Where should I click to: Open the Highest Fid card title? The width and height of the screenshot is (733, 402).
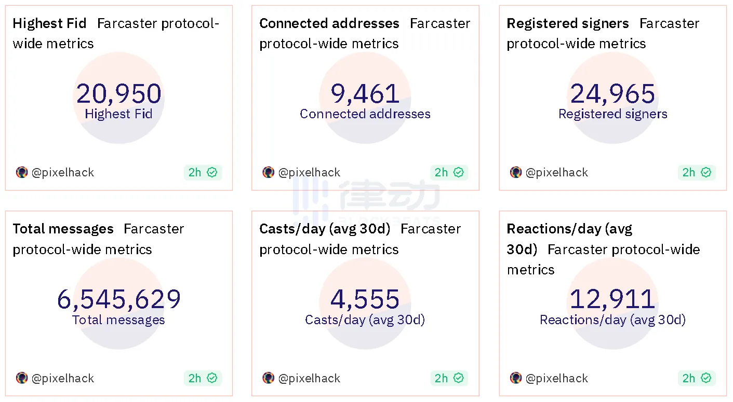[x=50, y=23]
